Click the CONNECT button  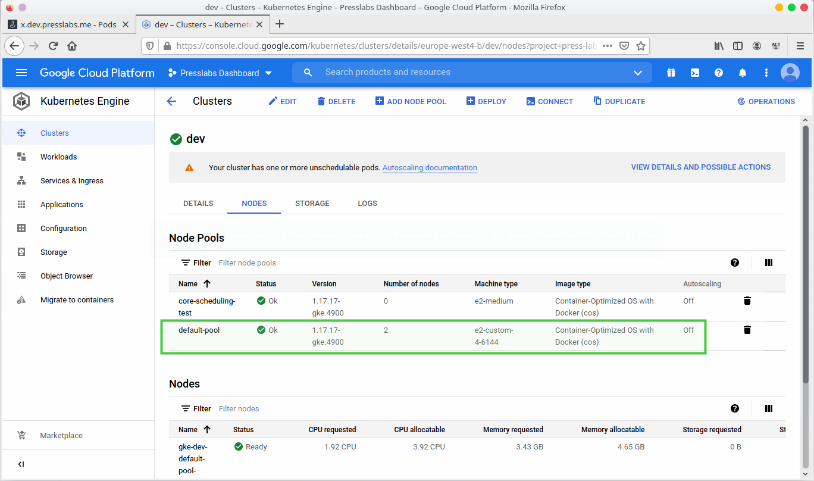(x=550, y=101)
